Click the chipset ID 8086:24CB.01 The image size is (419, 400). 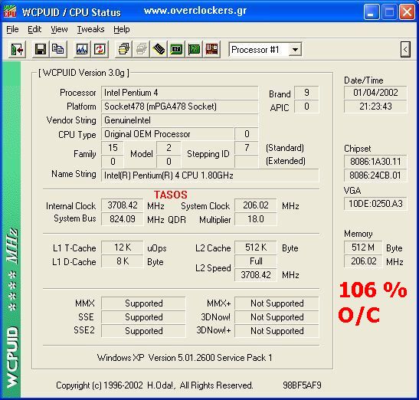[375, 175]
